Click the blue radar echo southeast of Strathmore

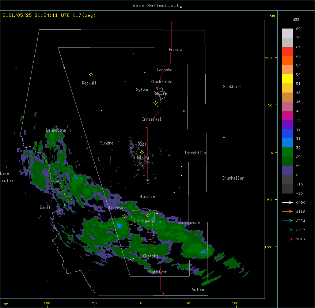pos(204,252)
